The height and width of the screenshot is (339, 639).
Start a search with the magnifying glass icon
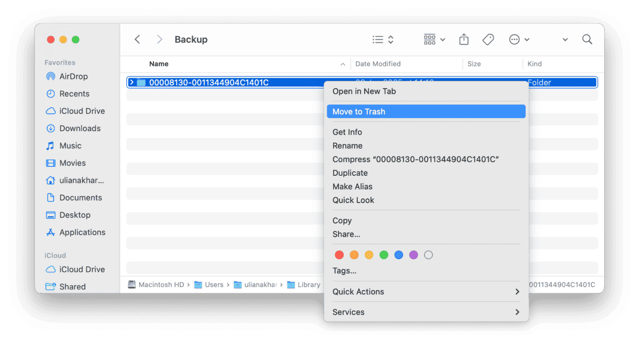coord(587,39)
